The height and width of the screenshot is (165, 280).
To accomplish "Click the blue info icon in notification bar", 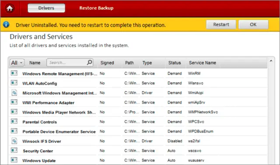I will pyautogui.click(x=6, y=24).
